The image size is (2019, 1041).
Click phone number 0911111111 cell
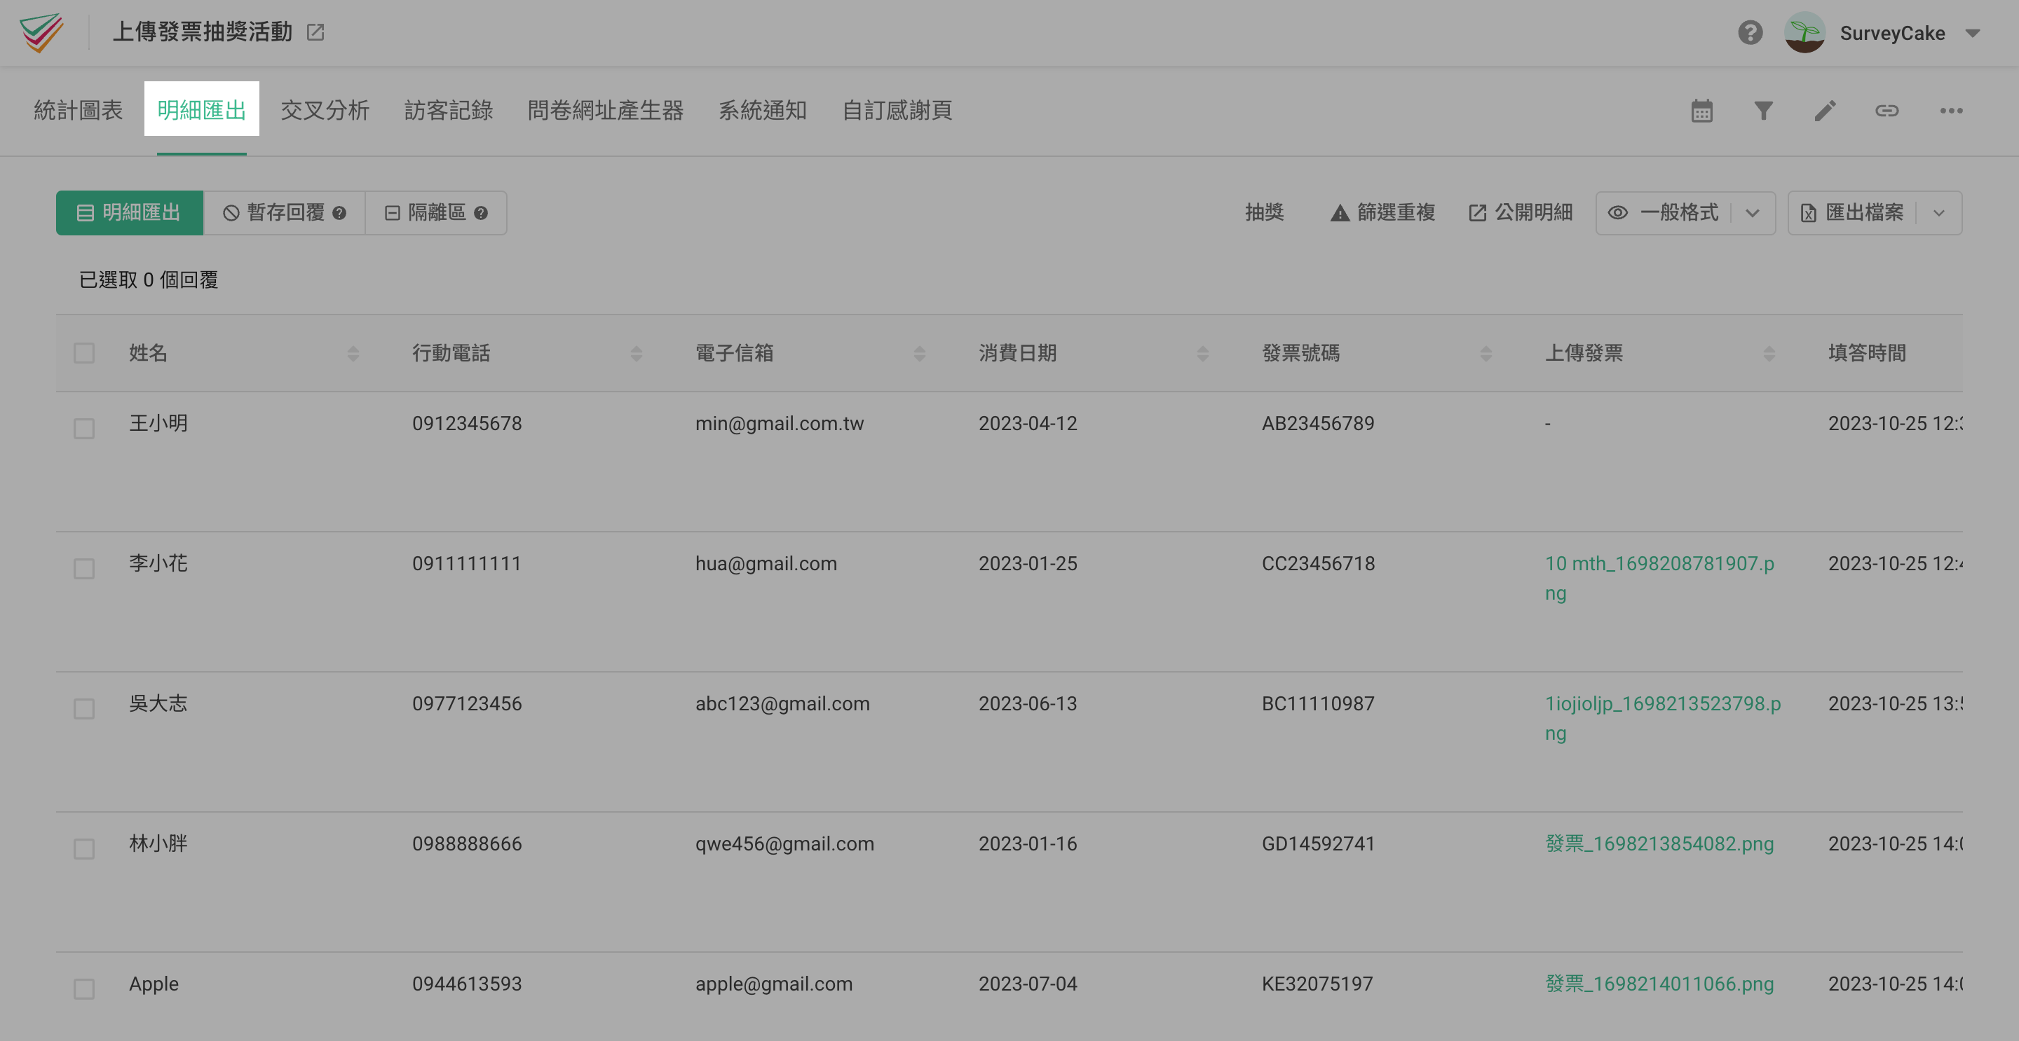click(x=467, y=564)
